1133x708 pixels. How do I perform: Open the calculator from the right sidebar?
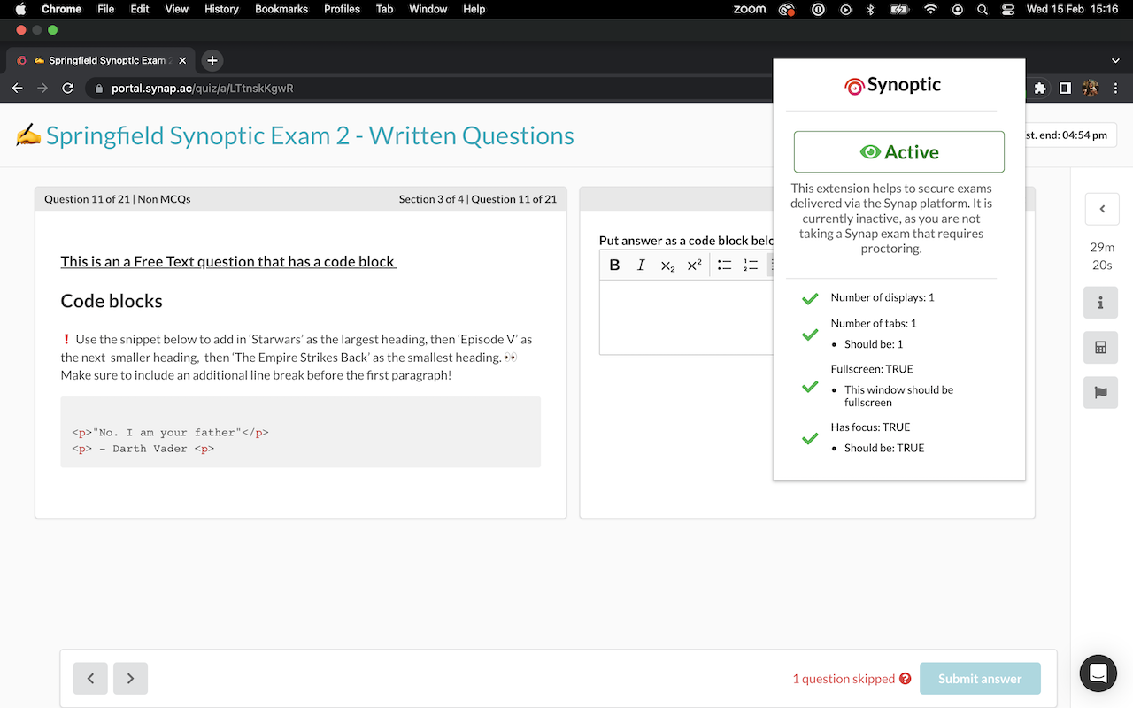coord(1101,348)
